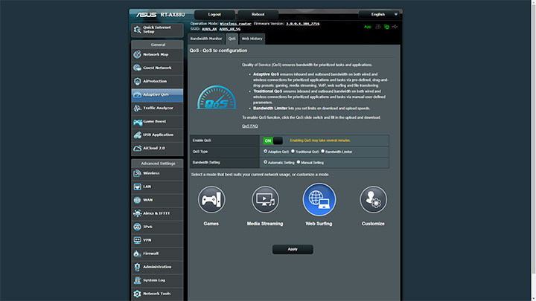Choose the Media Streaming mode icon
This screenshot has height=301, width=536.
point(265,200)
